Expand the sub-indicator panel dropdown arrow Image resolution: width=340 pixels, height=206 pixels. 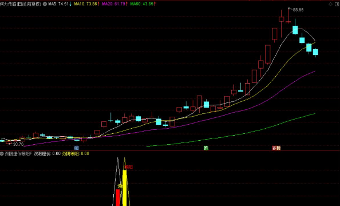coord(2,154)
